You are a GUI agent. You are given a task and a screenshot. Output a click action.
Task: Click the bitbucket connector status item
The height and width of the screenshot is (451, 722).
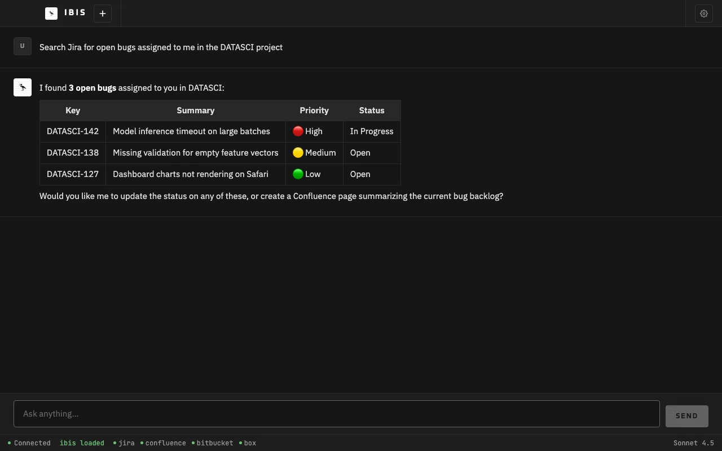click(x=213, y=443)
